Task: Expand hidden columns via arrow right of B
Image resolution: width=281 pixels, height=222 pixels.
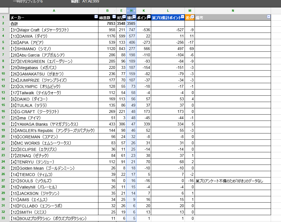Action: 114,11
